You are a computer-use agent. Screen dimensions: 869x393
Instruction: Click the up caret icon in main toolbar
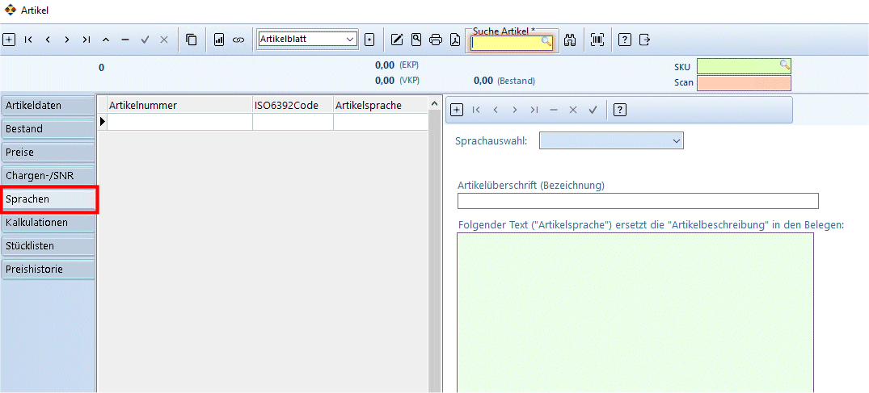[x=106, y=40]
